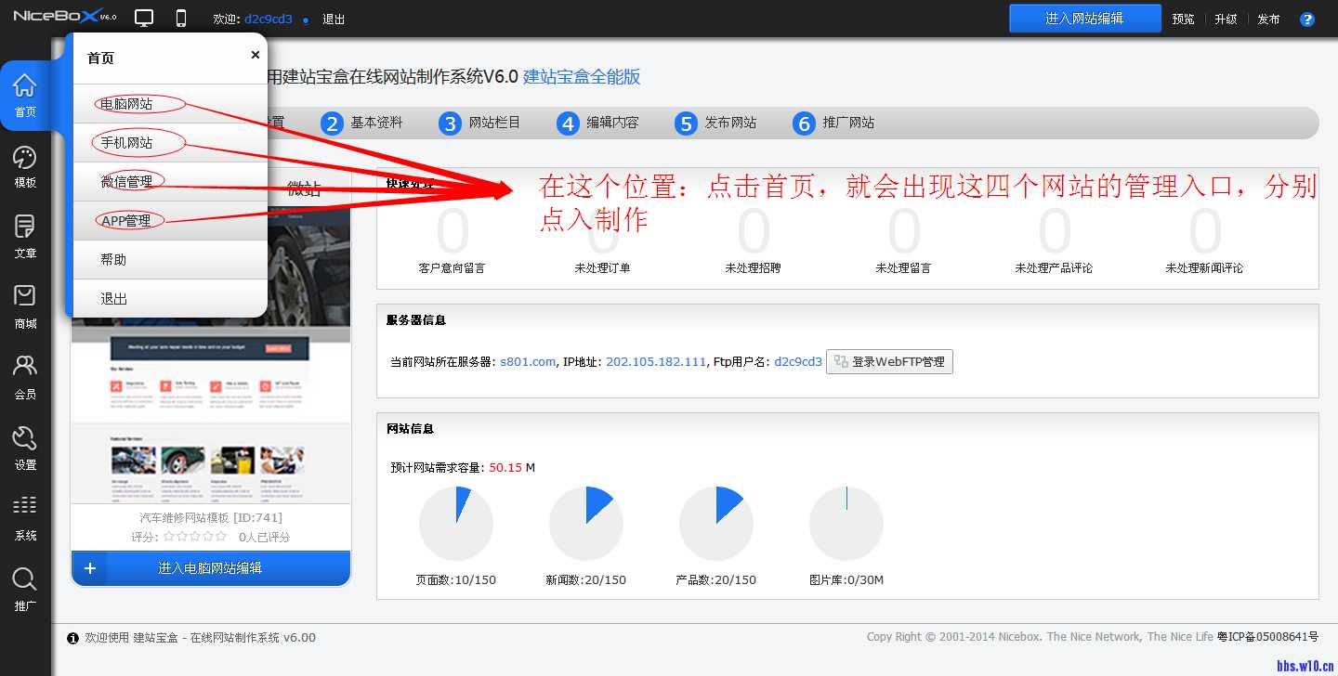
Task: Open the 建站宝盒全能版 link
Action: coord(582,77)
